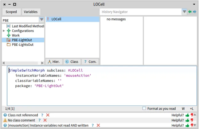Toggle the Com. comment button

(x=90, y=62)
